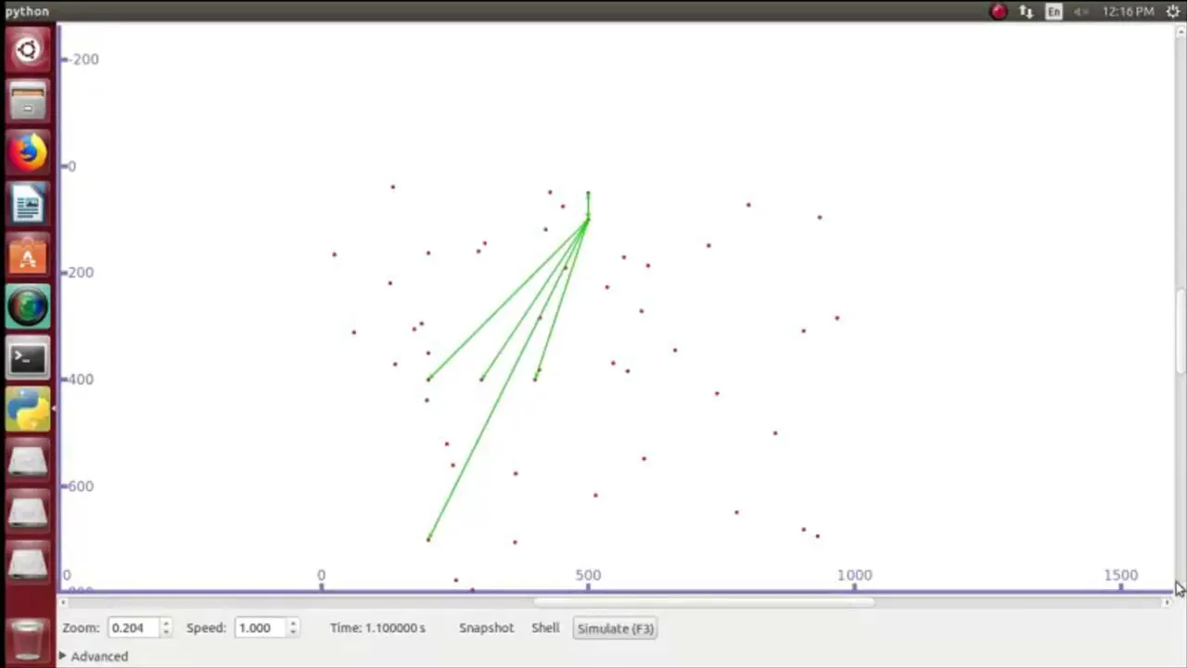Open LibreOffice Writer from the launcher
The image size is (1187, 668).
click(28, 203)
